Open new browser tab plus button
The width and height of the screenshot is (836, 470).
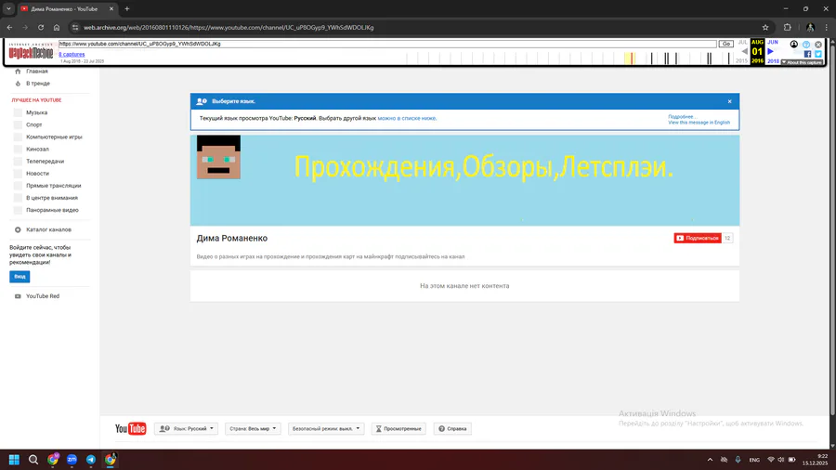(x=127, y=9)
